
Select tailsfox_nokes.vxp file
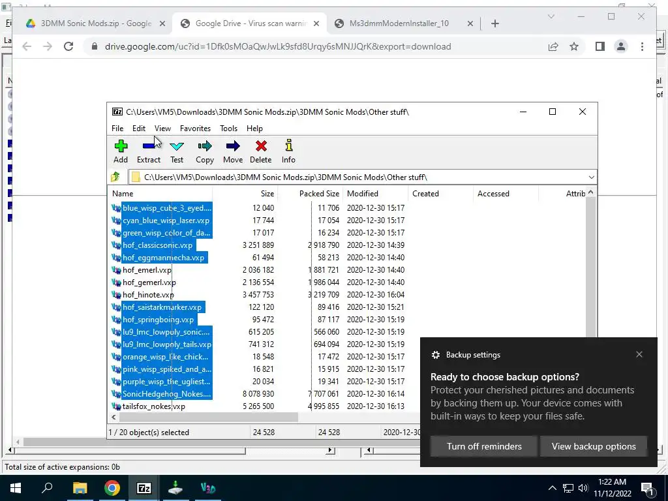pos(153,406)
